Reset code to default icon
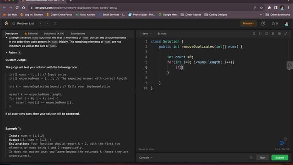 266,33
